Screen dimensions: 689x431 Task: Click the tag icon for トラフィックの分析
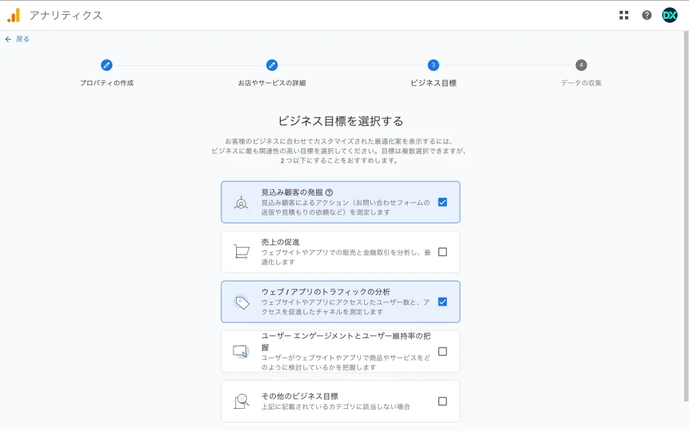(x=241, y=302)
